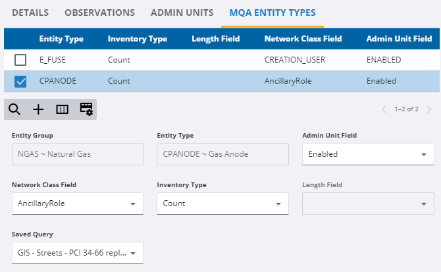Select the E_FUSE CREATION_USER cell
The height and width of the screenshot is (272, 441).
291,60
